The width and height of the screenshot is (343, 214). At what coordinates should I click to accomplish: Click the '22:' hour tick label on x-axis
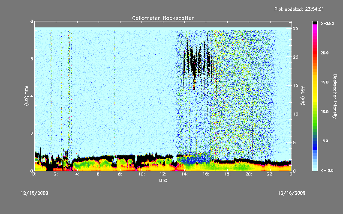pos(270,174)
